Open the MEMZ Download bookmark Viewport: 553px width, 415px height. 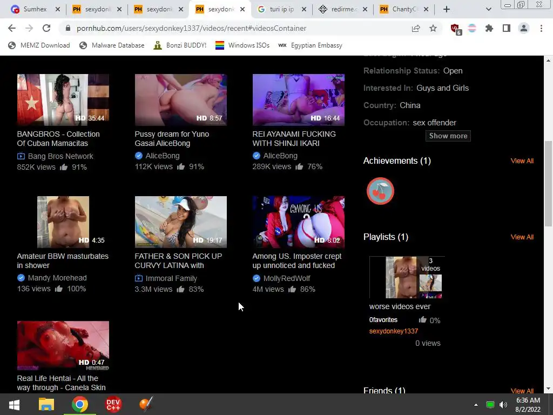click(39, 45)
